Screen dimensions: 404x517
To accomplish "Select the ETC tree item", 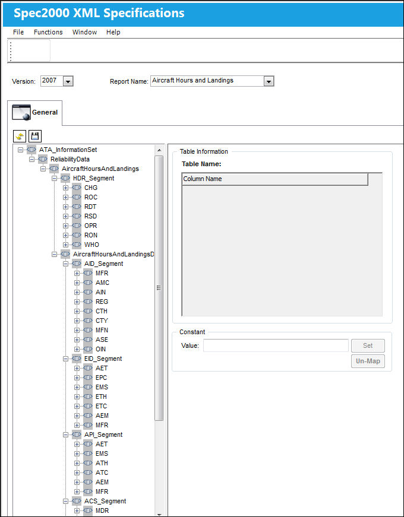I will pyautogui.click(x=102, y=406).
